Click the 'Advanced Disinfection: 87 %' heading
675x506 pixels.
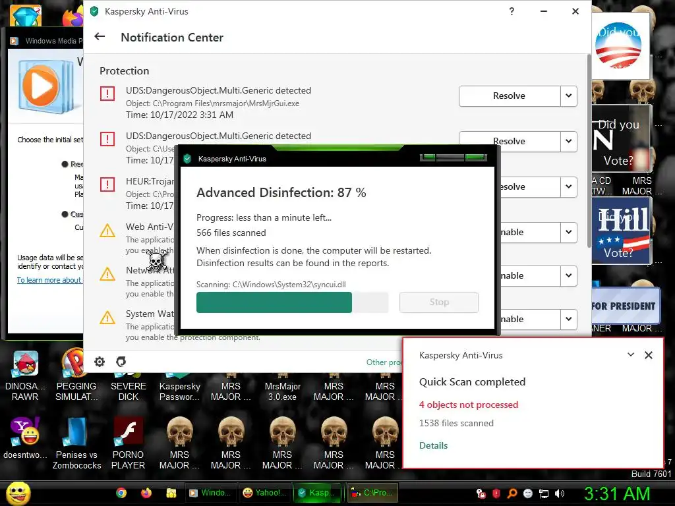281,192
